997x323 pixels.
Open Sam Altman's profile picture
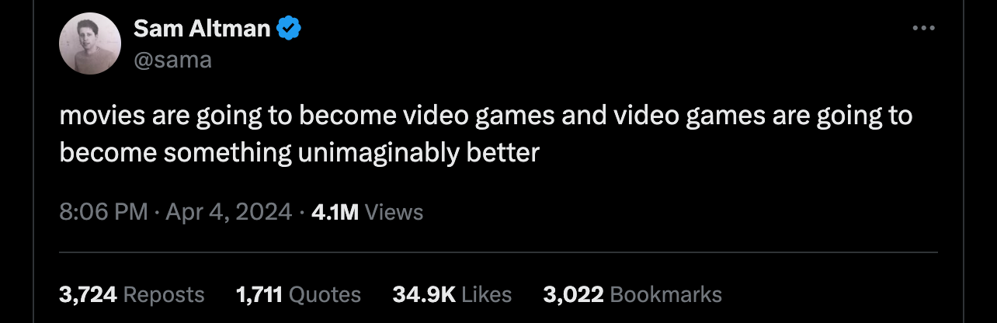point(90,43)
